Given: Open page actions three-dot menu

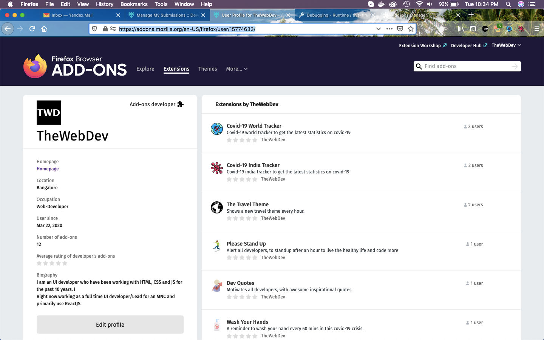Looking at the screenshot, I should tap(389, 29).
